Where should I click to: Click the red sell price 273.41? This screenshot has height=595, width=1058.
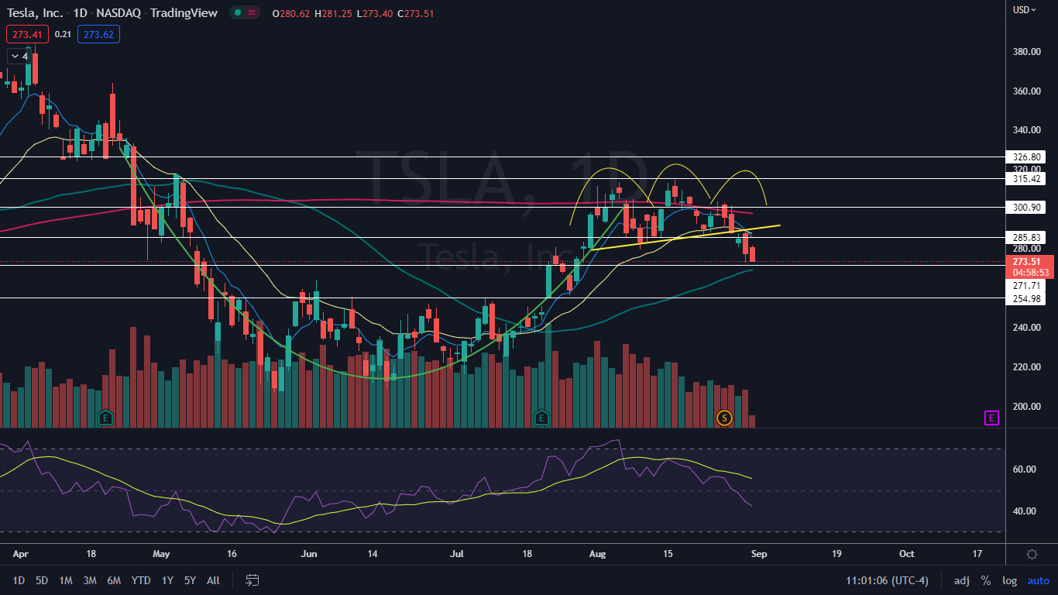pos(27,34)
